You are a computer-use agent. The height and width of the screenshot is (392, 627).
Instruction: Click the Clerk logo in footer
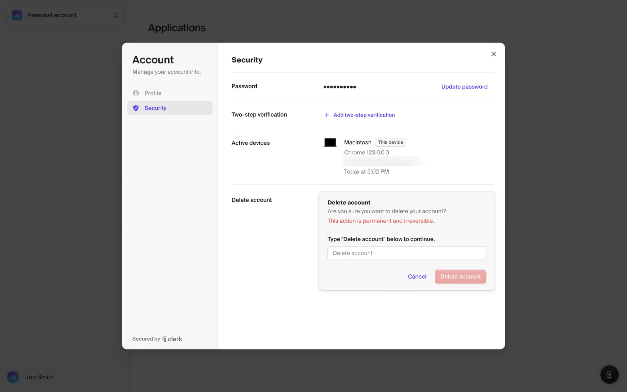click(x=172, y=339)
